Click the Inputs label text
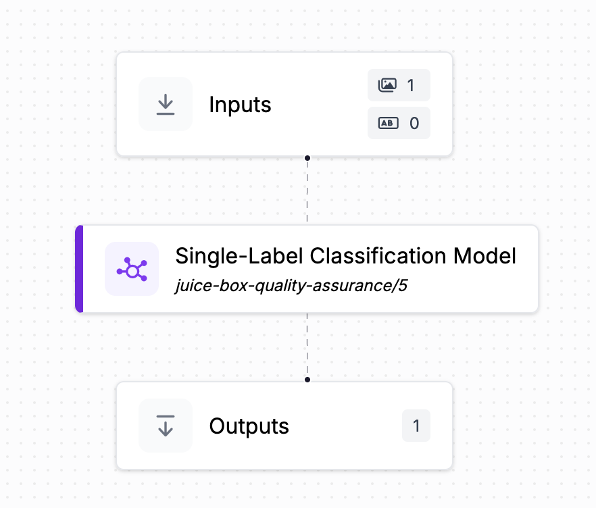This screenshot has height=508, width=596. pyautogui.click(x=241, y=105)
